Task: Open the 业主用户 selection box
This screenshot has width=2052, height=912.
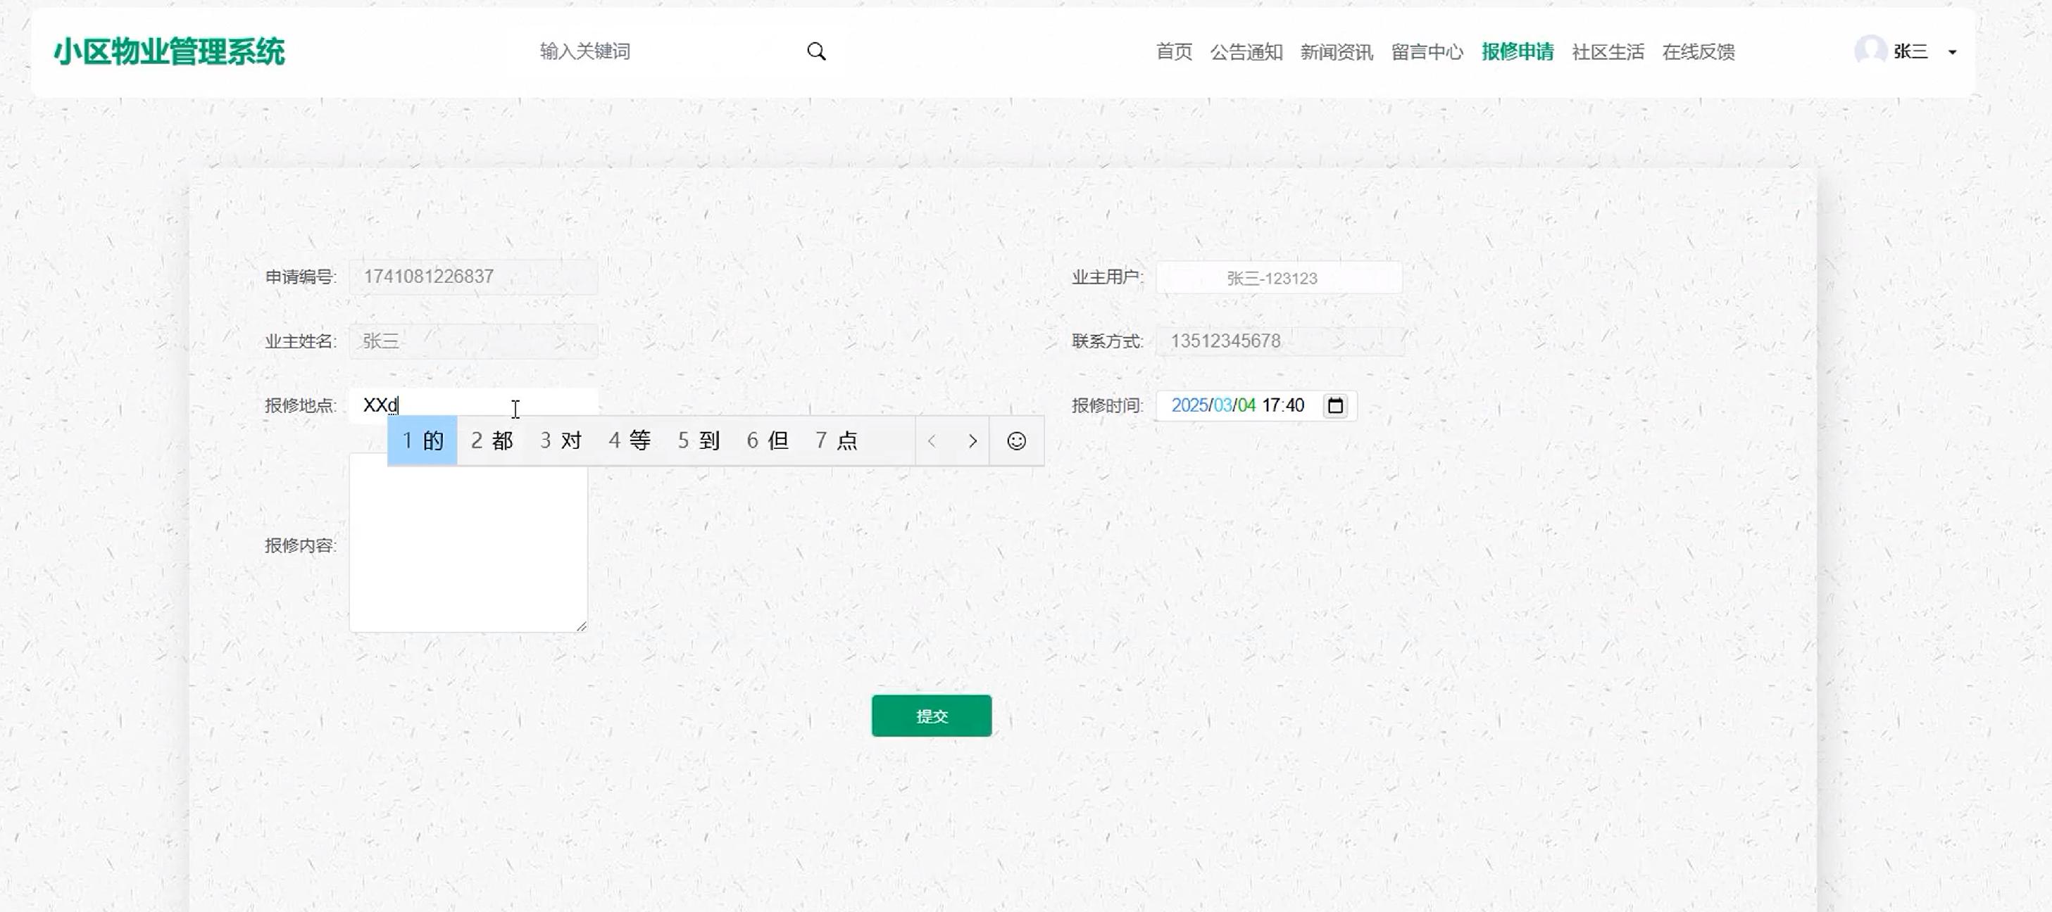Action: click(1279, 278)
